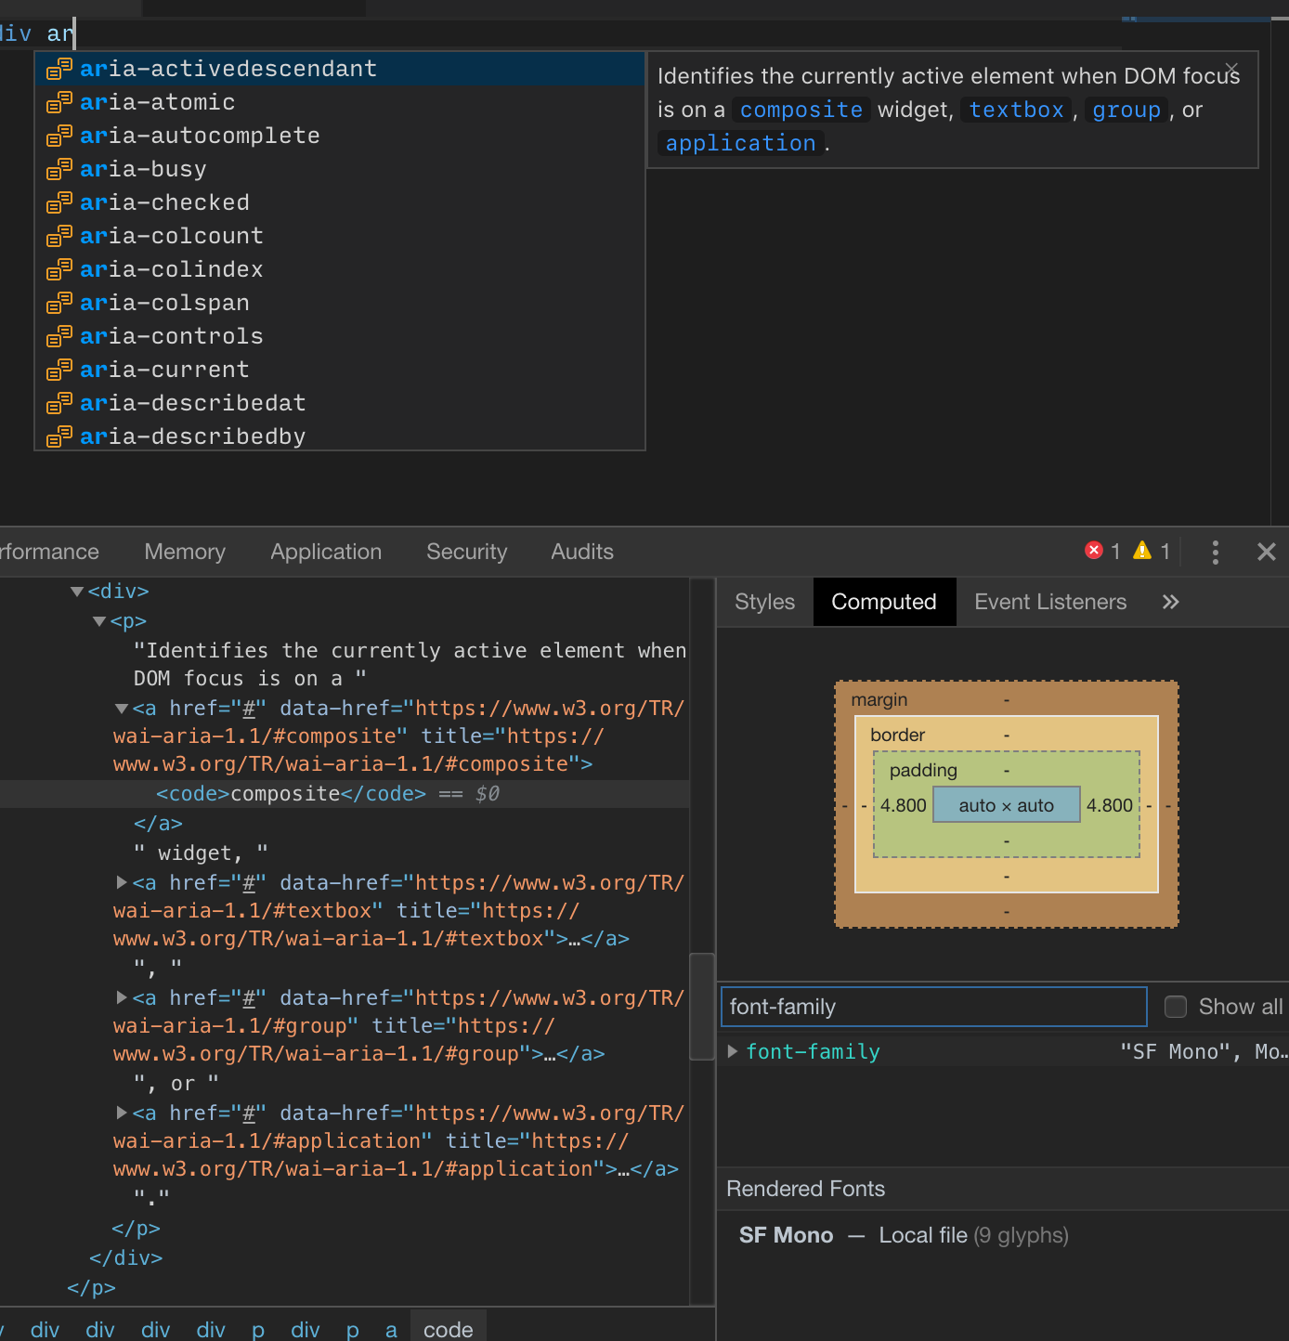Click the auto × auto center of the box model
The height and width of the screenshot is (1341, 1289).
click(x=1006, y=804)
